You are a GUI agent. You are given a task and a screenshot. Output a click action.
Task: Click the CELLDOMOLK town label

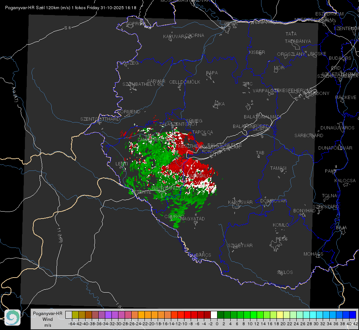pyautogui.click(x=184, y=82)
